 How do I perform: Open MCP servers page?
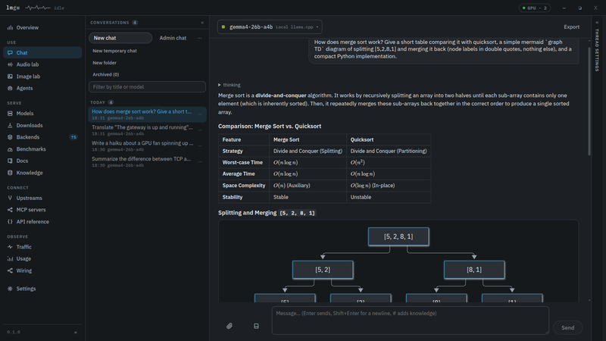pyautogui.click(x=42, y=210)
